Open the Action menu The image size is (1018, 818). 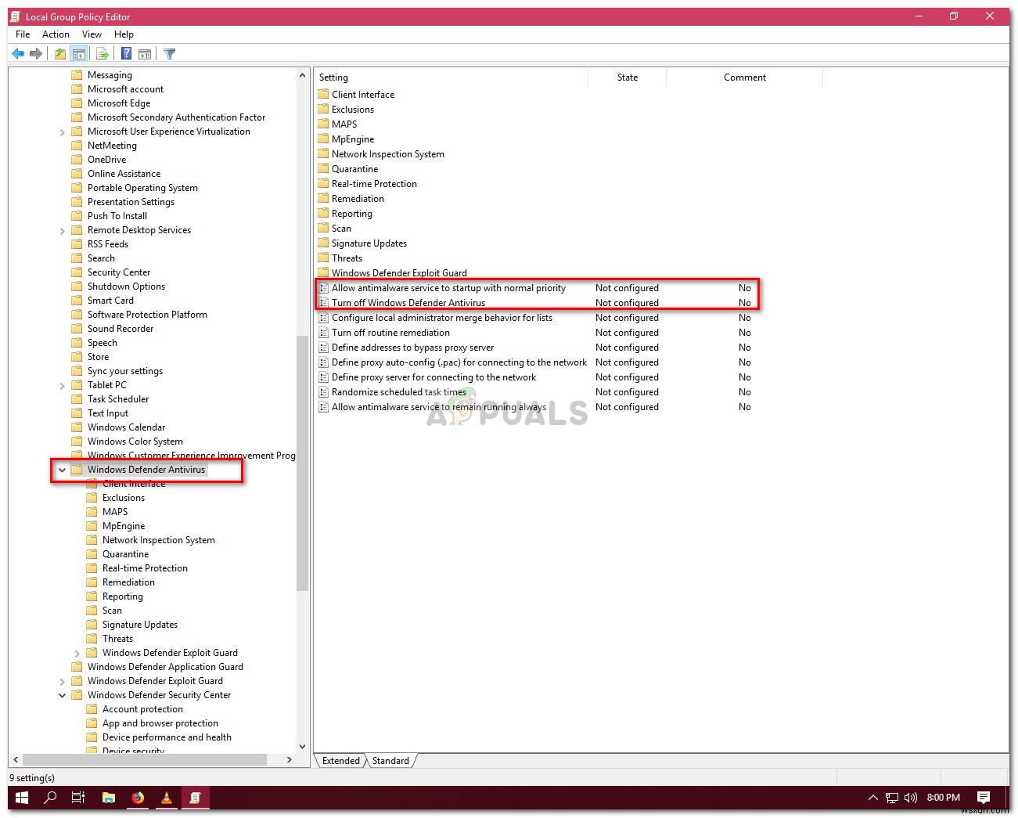(x=55, y=34)
